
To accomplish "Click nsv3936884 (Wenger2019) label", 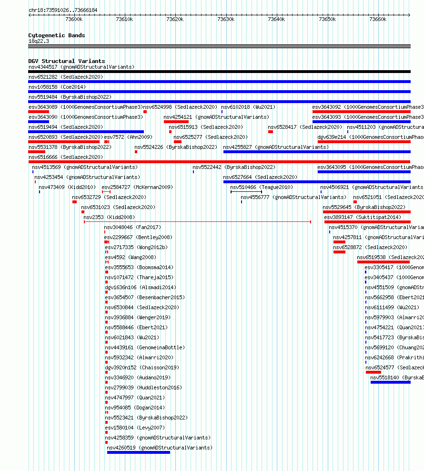I will 138,317.
